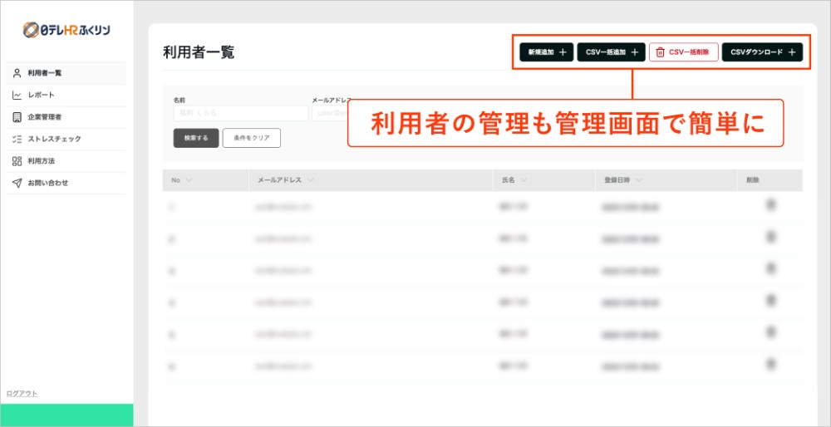Click the CSVダウンロード button
The height and width of the screenshot is (427, 831).
tap(762, 52)
